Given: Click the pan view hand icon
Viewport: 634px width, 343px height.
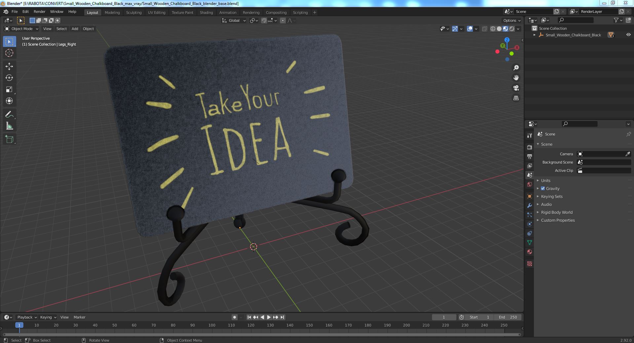Looking at the screenshot, I should click(x=516, y=78).
